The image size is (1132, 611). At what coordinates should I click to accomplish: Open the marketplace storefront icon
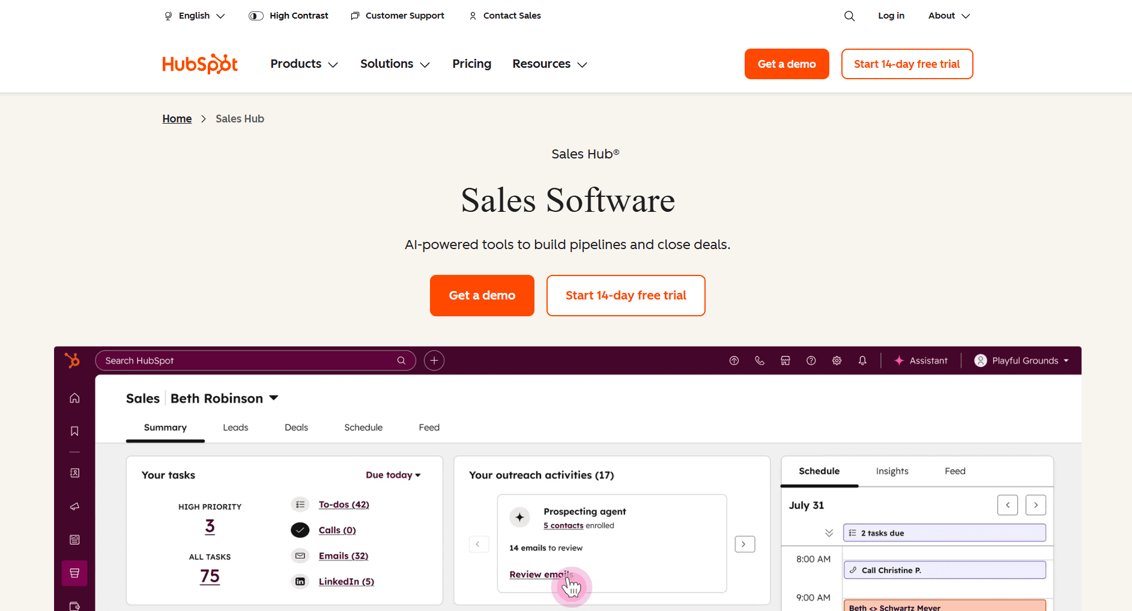tap(785, 361)
